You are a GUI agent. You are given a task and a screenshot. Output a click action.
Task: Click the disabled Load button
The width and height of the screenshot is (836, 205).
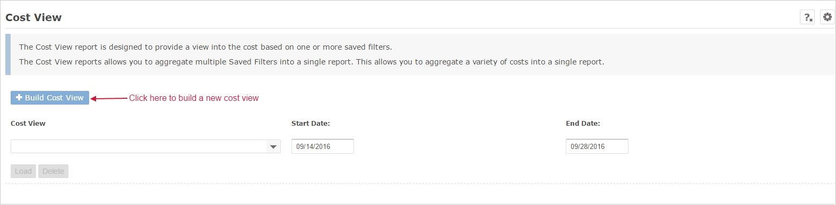click(x=23, y=171)
